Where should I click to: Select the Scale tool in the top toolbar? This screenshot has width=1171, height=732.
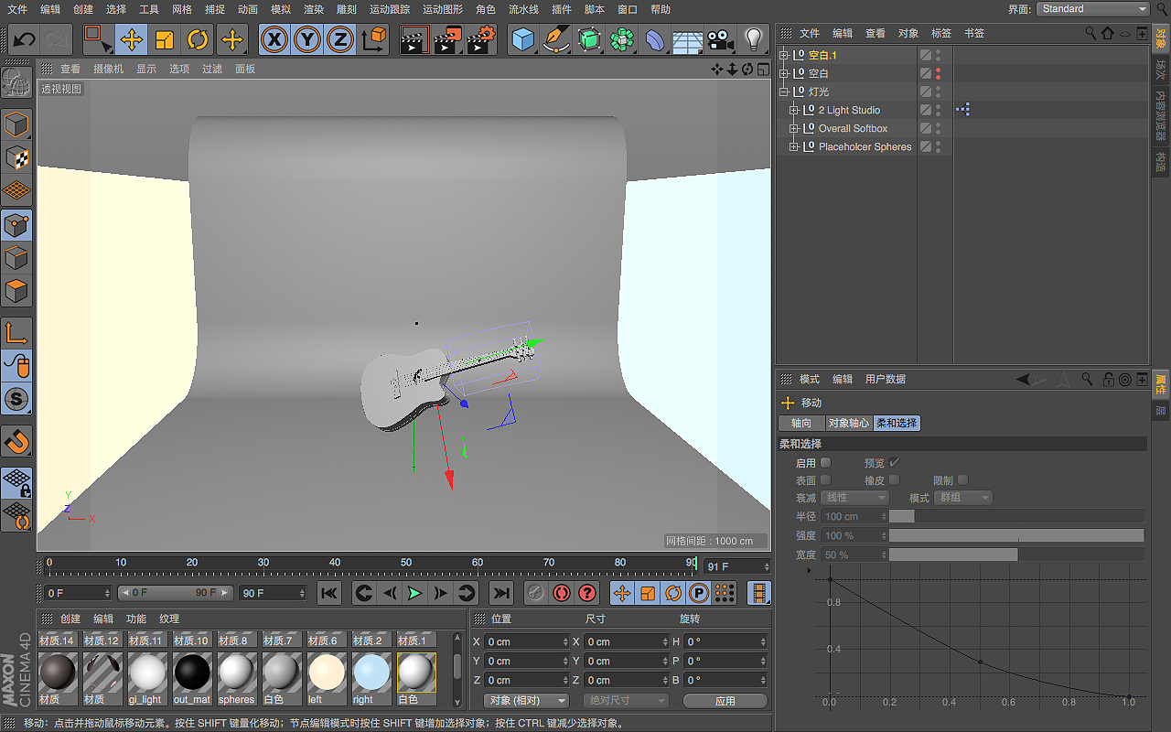pyautogui.click(x=165, y=39)
